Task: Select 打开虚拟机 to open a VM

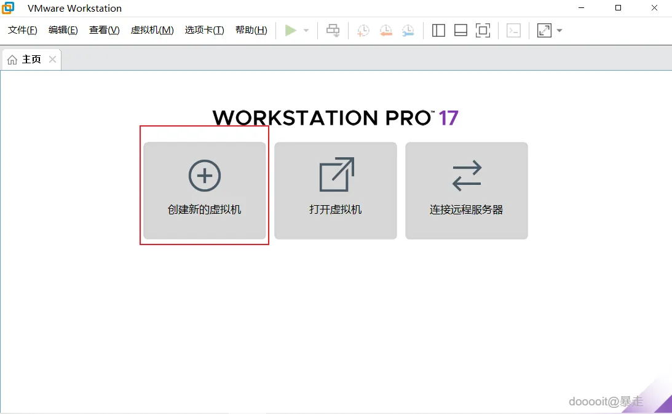Action: click(x=335, y=190)
